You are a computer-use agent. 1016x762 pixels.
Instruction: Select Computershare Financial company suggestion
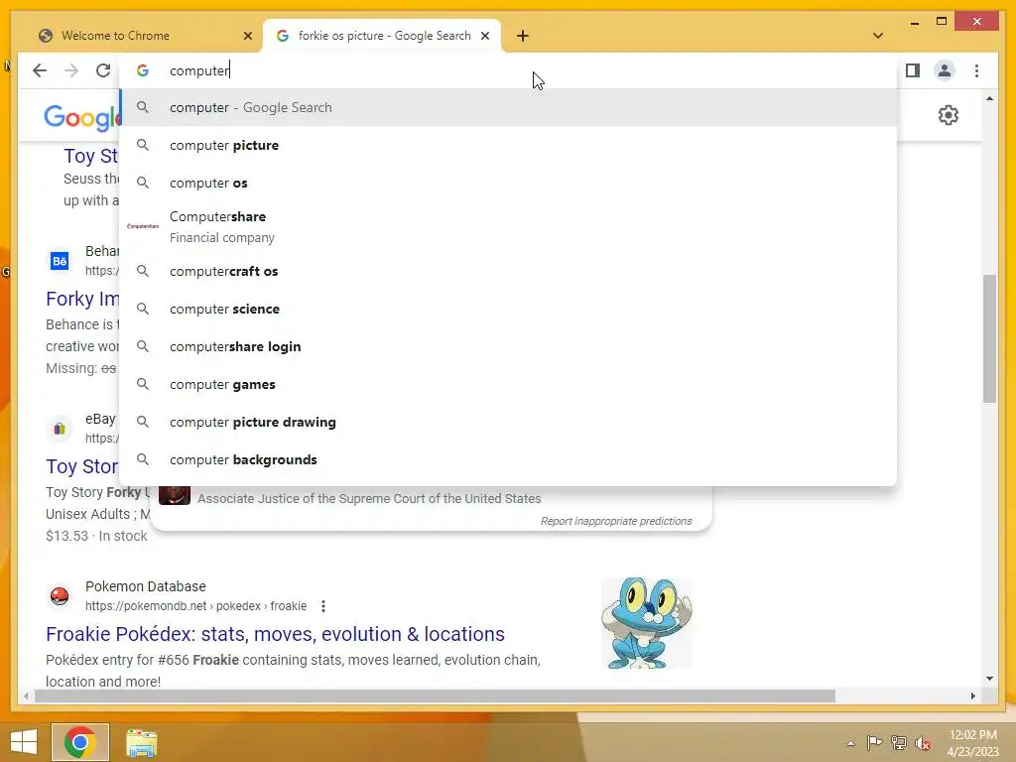[x=509, y=227]
